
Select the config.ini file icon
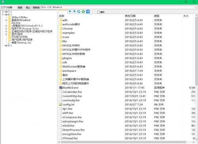(x=61, y=105)
